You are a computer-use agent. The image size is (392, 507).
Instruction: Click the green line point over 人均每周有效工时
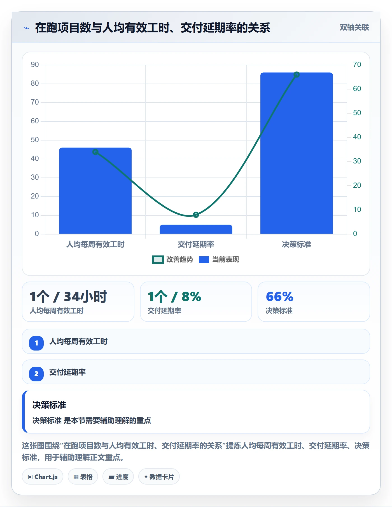95,152
